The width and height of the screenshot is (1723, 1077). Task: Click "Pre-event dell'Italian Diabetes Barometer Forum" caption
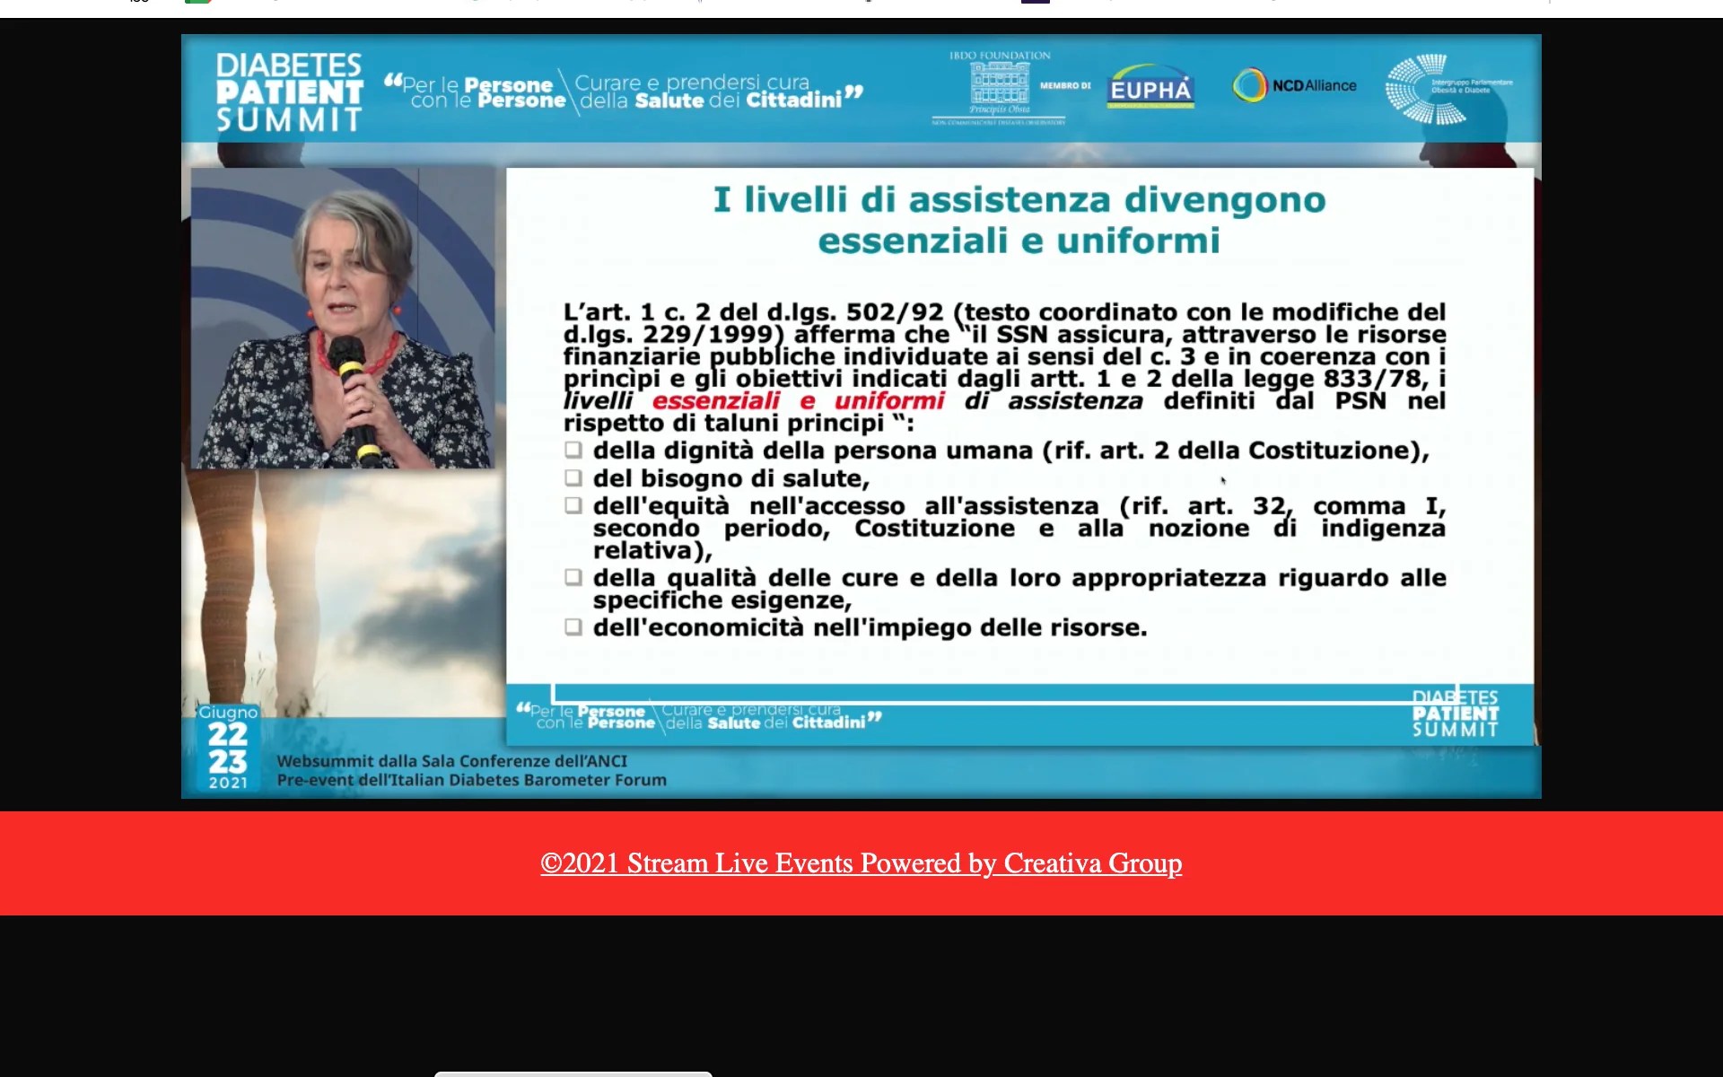pyautogui.click(x=471, y=780)
